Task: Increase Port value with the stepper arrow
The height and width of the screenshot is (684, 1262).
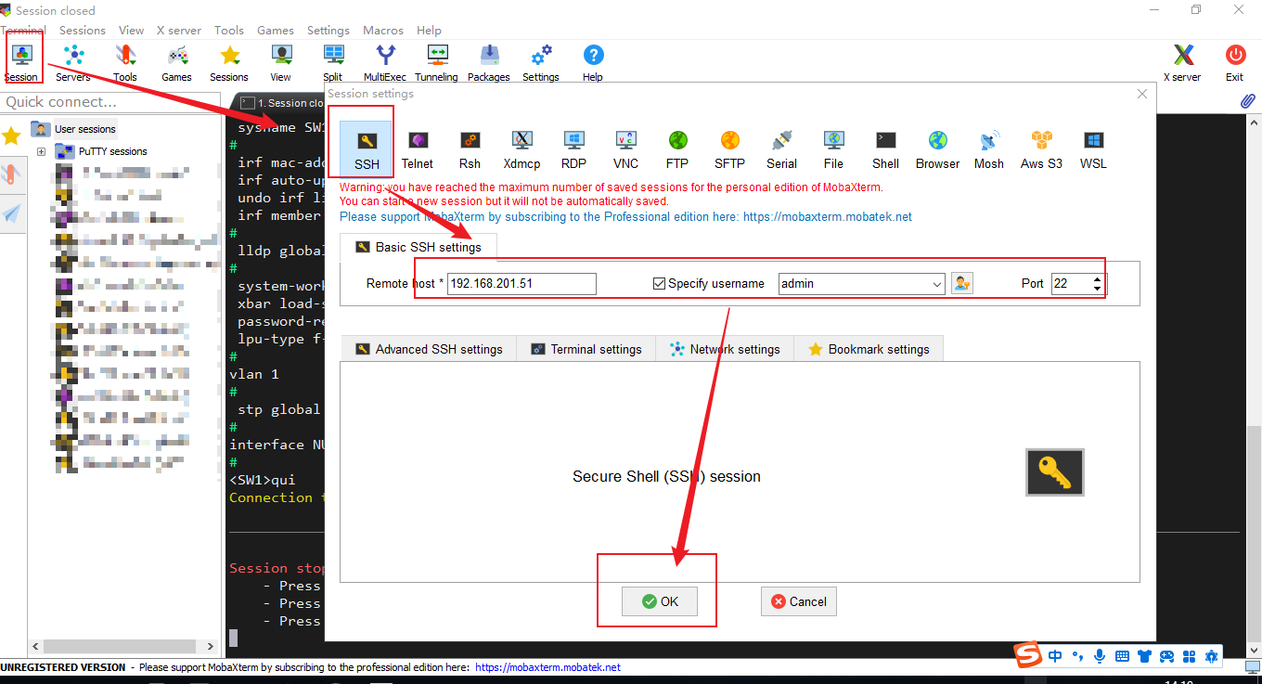Action: click(1098, 277)
